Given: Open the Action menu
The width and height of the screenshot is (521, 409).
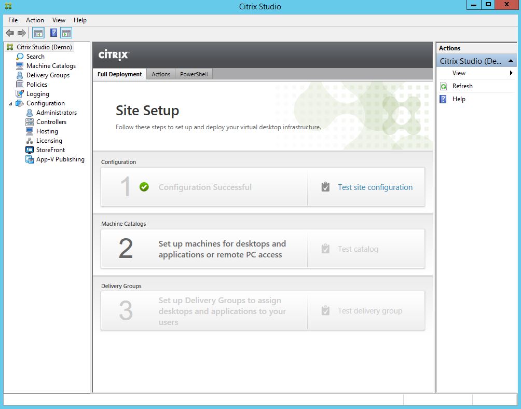Looking at the screenshot, I should click(x=35, y=20).
